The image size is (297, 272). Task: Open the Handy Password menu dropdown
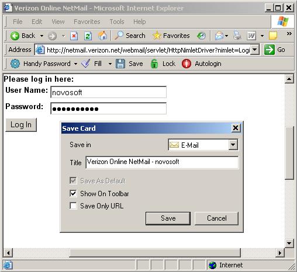tap(75, 64)
